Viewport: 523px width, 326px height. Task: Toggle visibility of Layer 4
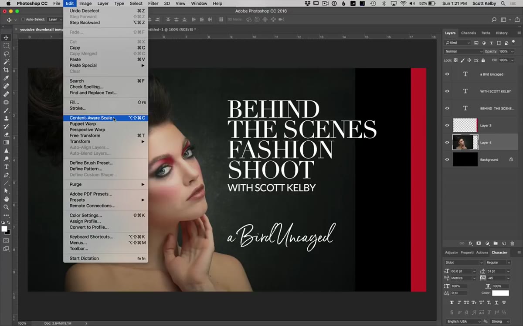click(x=447, y=142)
